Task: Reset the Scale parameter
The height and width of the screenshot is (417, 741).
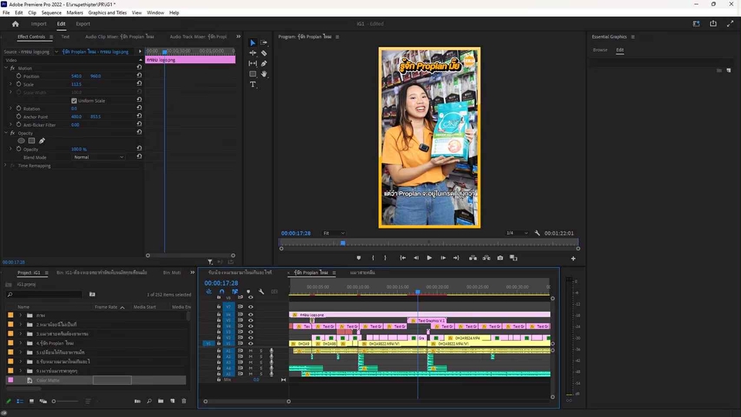Action: 139,84
